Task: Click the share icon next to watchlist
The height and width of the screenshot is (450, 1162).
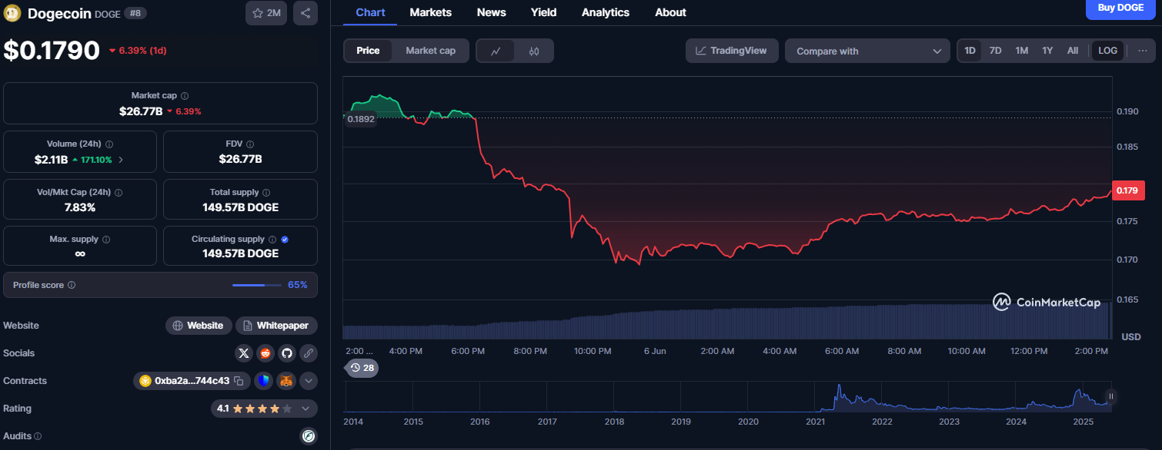Action: [x=306, y=13]
